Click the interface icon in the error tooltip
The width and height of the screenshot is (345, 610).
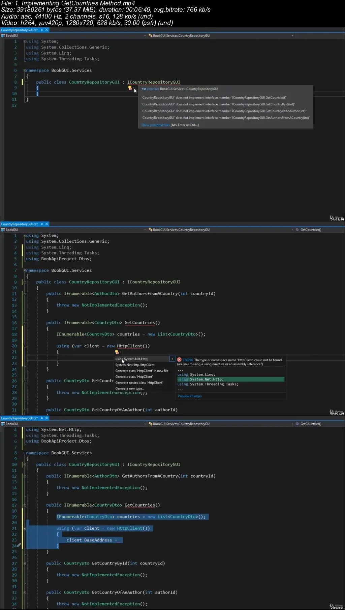pos(144,89)
